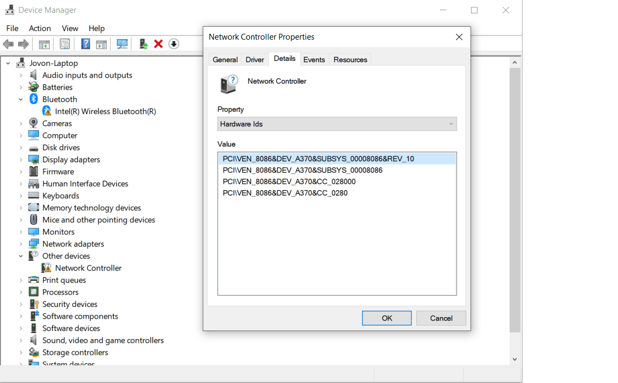Scan for hardware changes using toolbar icon
Image resolution: width=618 pixels, height=383 pixels.
click(x=122, y=43)
